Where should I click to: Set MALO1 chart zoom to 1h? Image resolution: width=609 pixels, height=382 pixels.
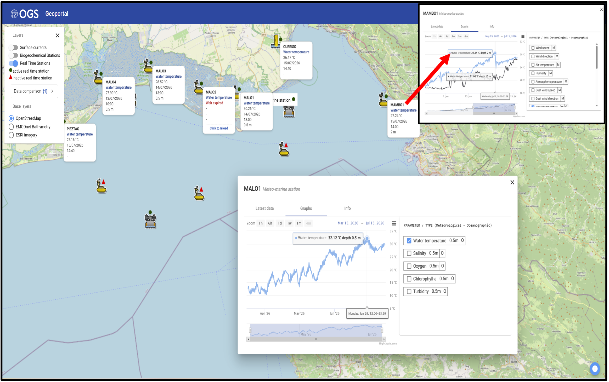(261, 223)
